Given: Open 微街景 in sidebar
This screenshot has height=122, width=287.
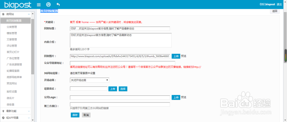Looking at the screenshot, I should tap(10, 105).
